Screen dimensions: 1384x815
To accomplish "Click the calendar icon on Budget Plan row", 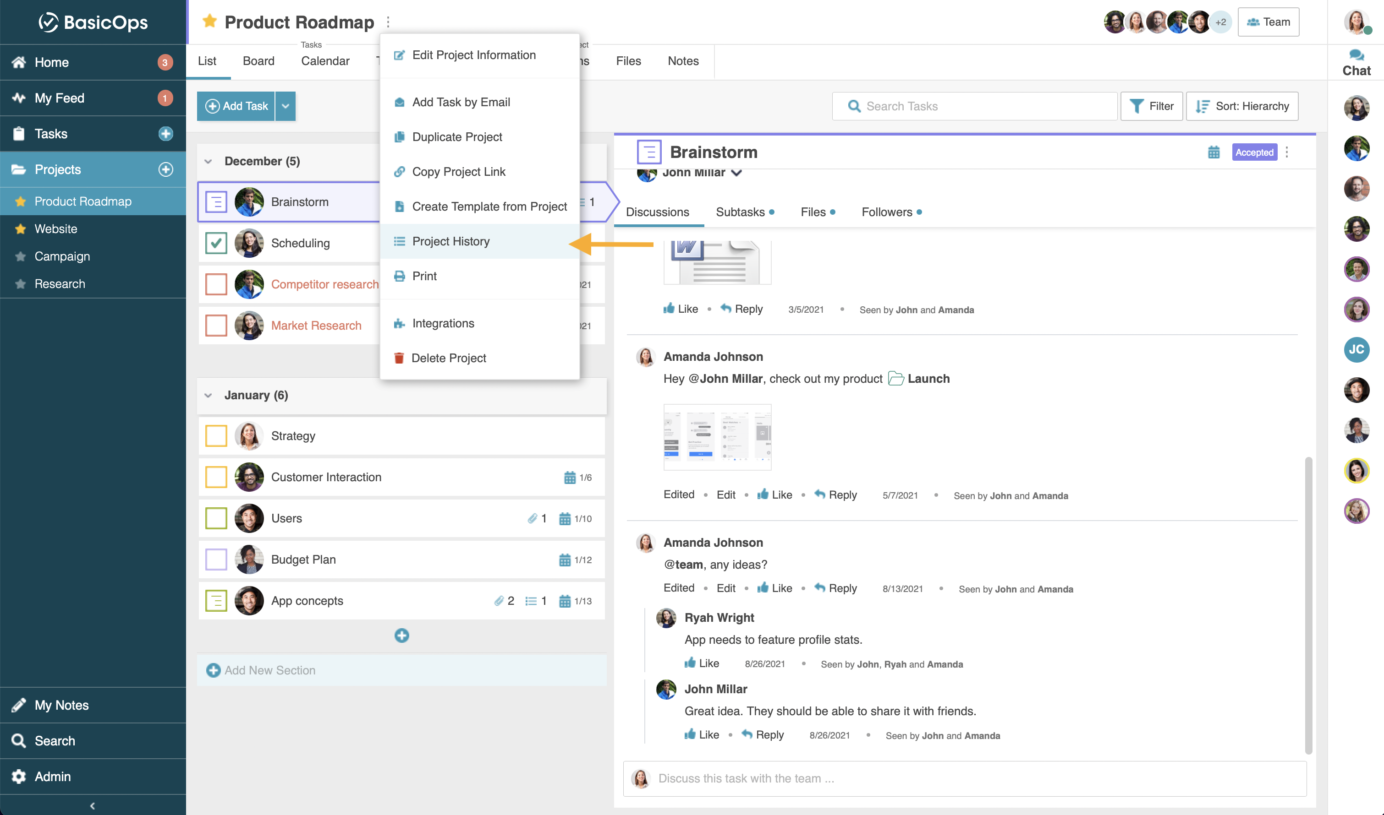I will [565, 560].
